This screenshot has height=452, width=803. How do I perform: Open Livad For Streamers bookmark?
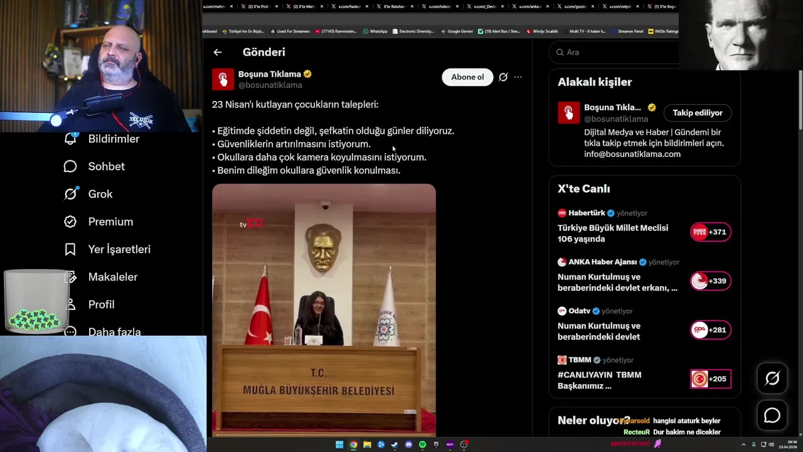290,31
